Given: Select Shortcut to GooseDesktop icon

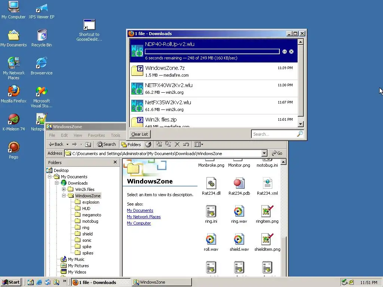Looking at the screenshot, I should (x=89, y=30).
